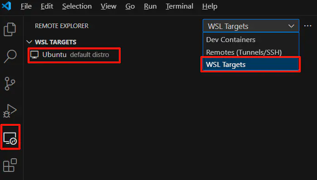317x180 pixels.
Task: Open Run and Debug view icon
Action: (x=10, y=111)
